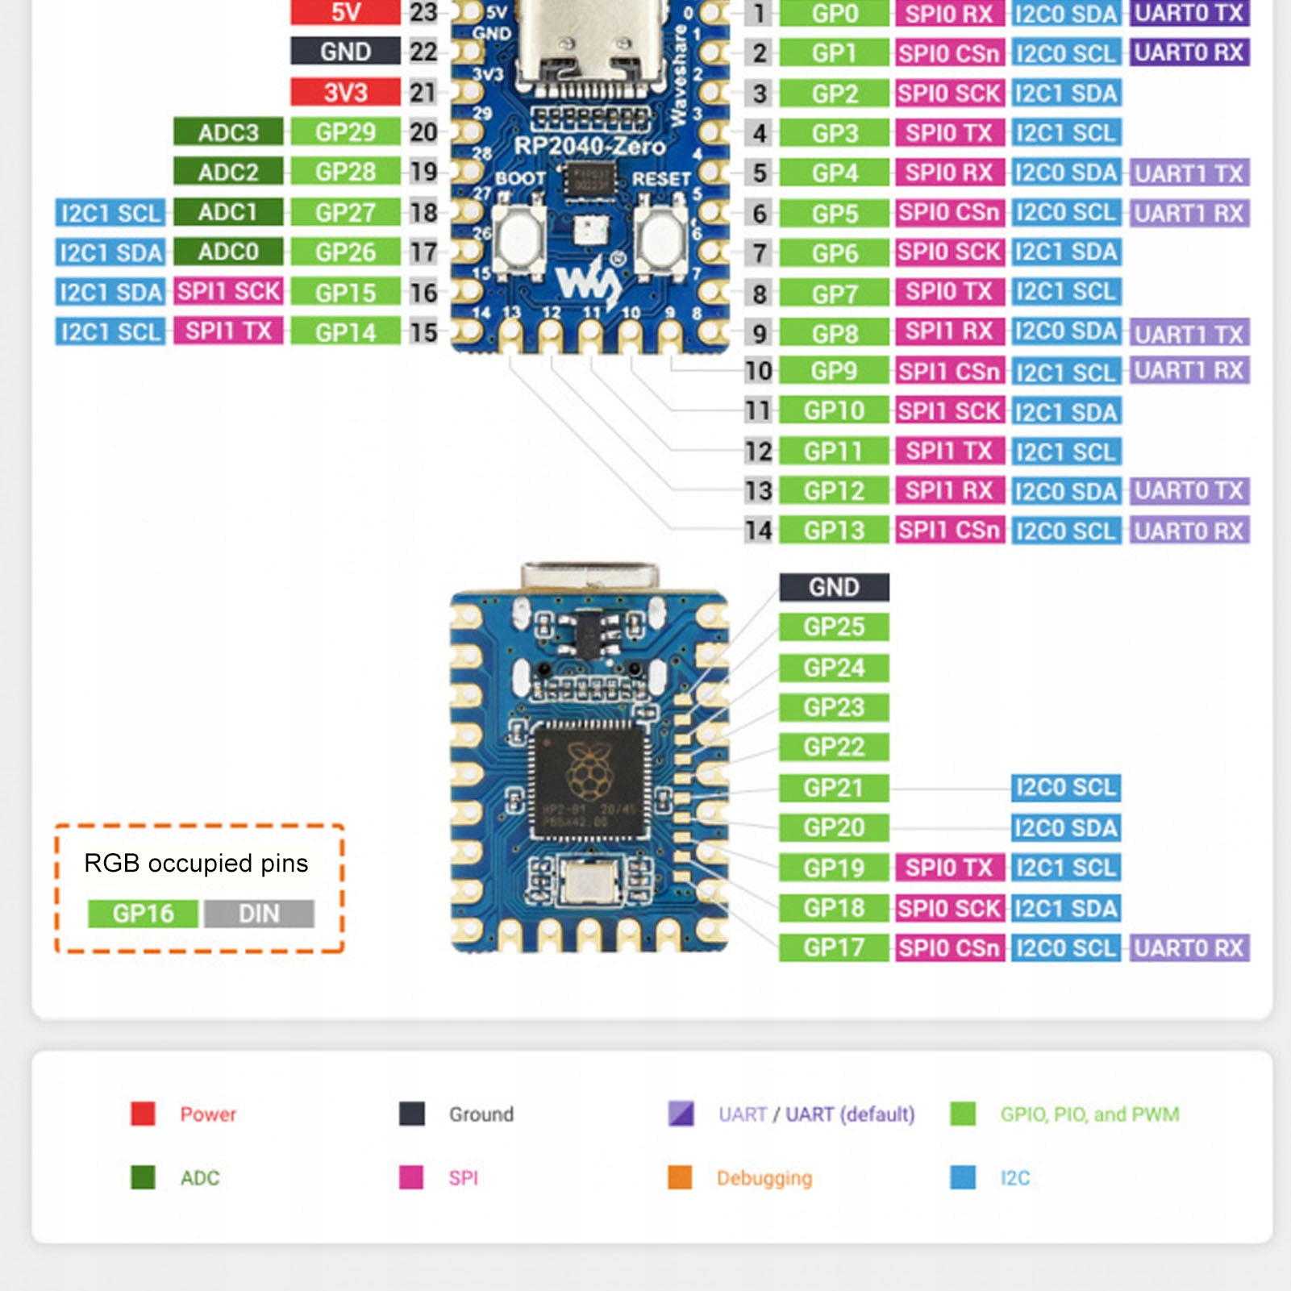Click the GP25 pin label
The height and width of the screenshot is (1291, 1291).
tap(834, 627)
